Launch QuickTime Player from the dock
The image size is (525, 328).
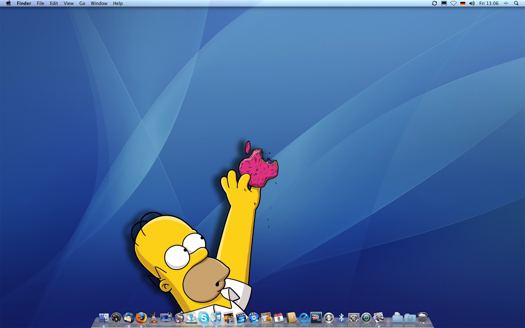pos(304,318)
